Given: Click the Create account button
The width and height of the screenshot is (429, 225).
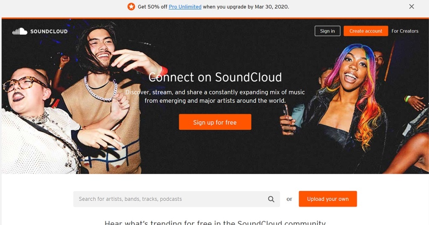Looking at the screenshot, I should coord(366,31).
